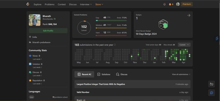Click the streak flame icon
The height and width of the screenshot is (101, 220).
click(x=170, y=4)
